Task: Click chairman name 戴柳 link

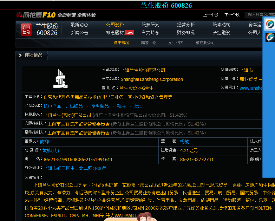Action: 44,142
